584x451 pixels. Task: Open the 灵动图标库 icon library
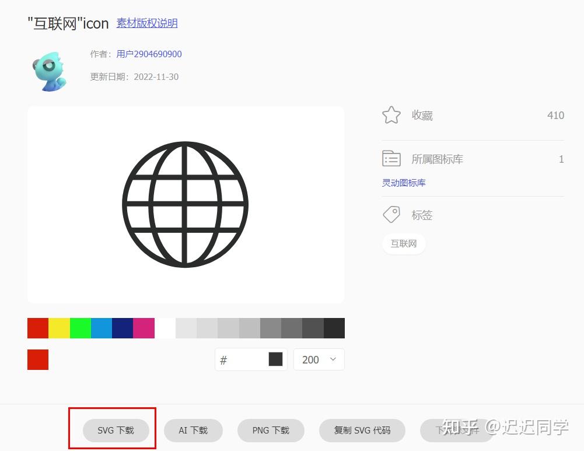403,183
